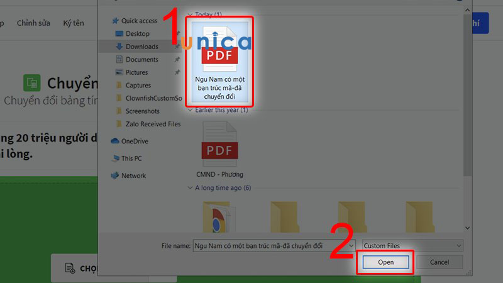The image size is (503, 283).
Task: Open the Screenshots folder in sidebar
Action: point(143,111)
